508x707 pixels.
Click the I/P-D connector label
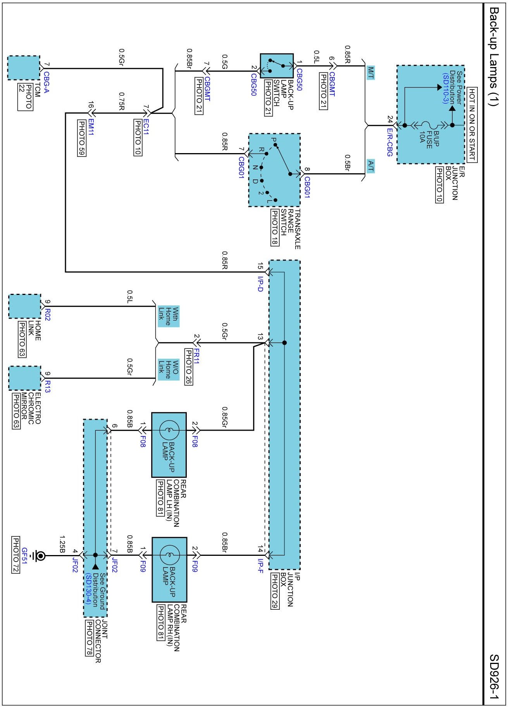pos(260,284)
